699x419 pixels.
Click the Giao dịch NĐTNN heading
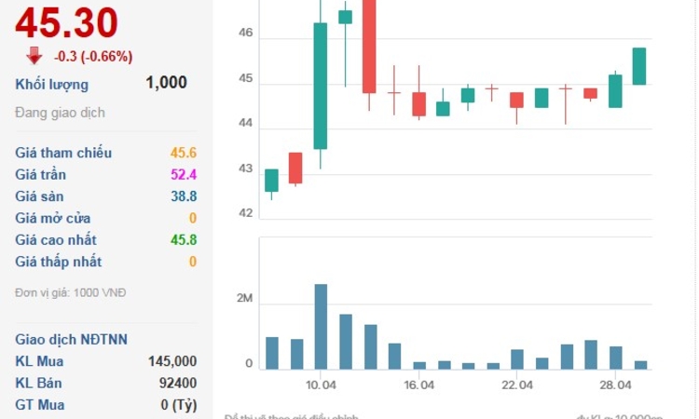72,340
